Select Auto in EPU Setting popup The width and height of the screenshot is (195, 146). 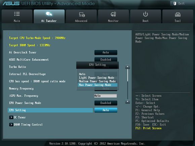click(82, 74)
